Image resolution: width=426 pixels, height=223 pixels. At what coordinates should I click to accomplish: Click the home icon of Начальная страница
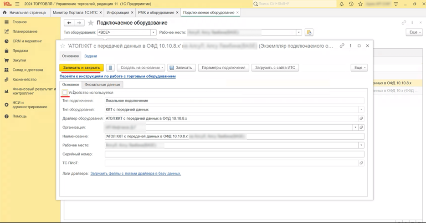point(5,12)
